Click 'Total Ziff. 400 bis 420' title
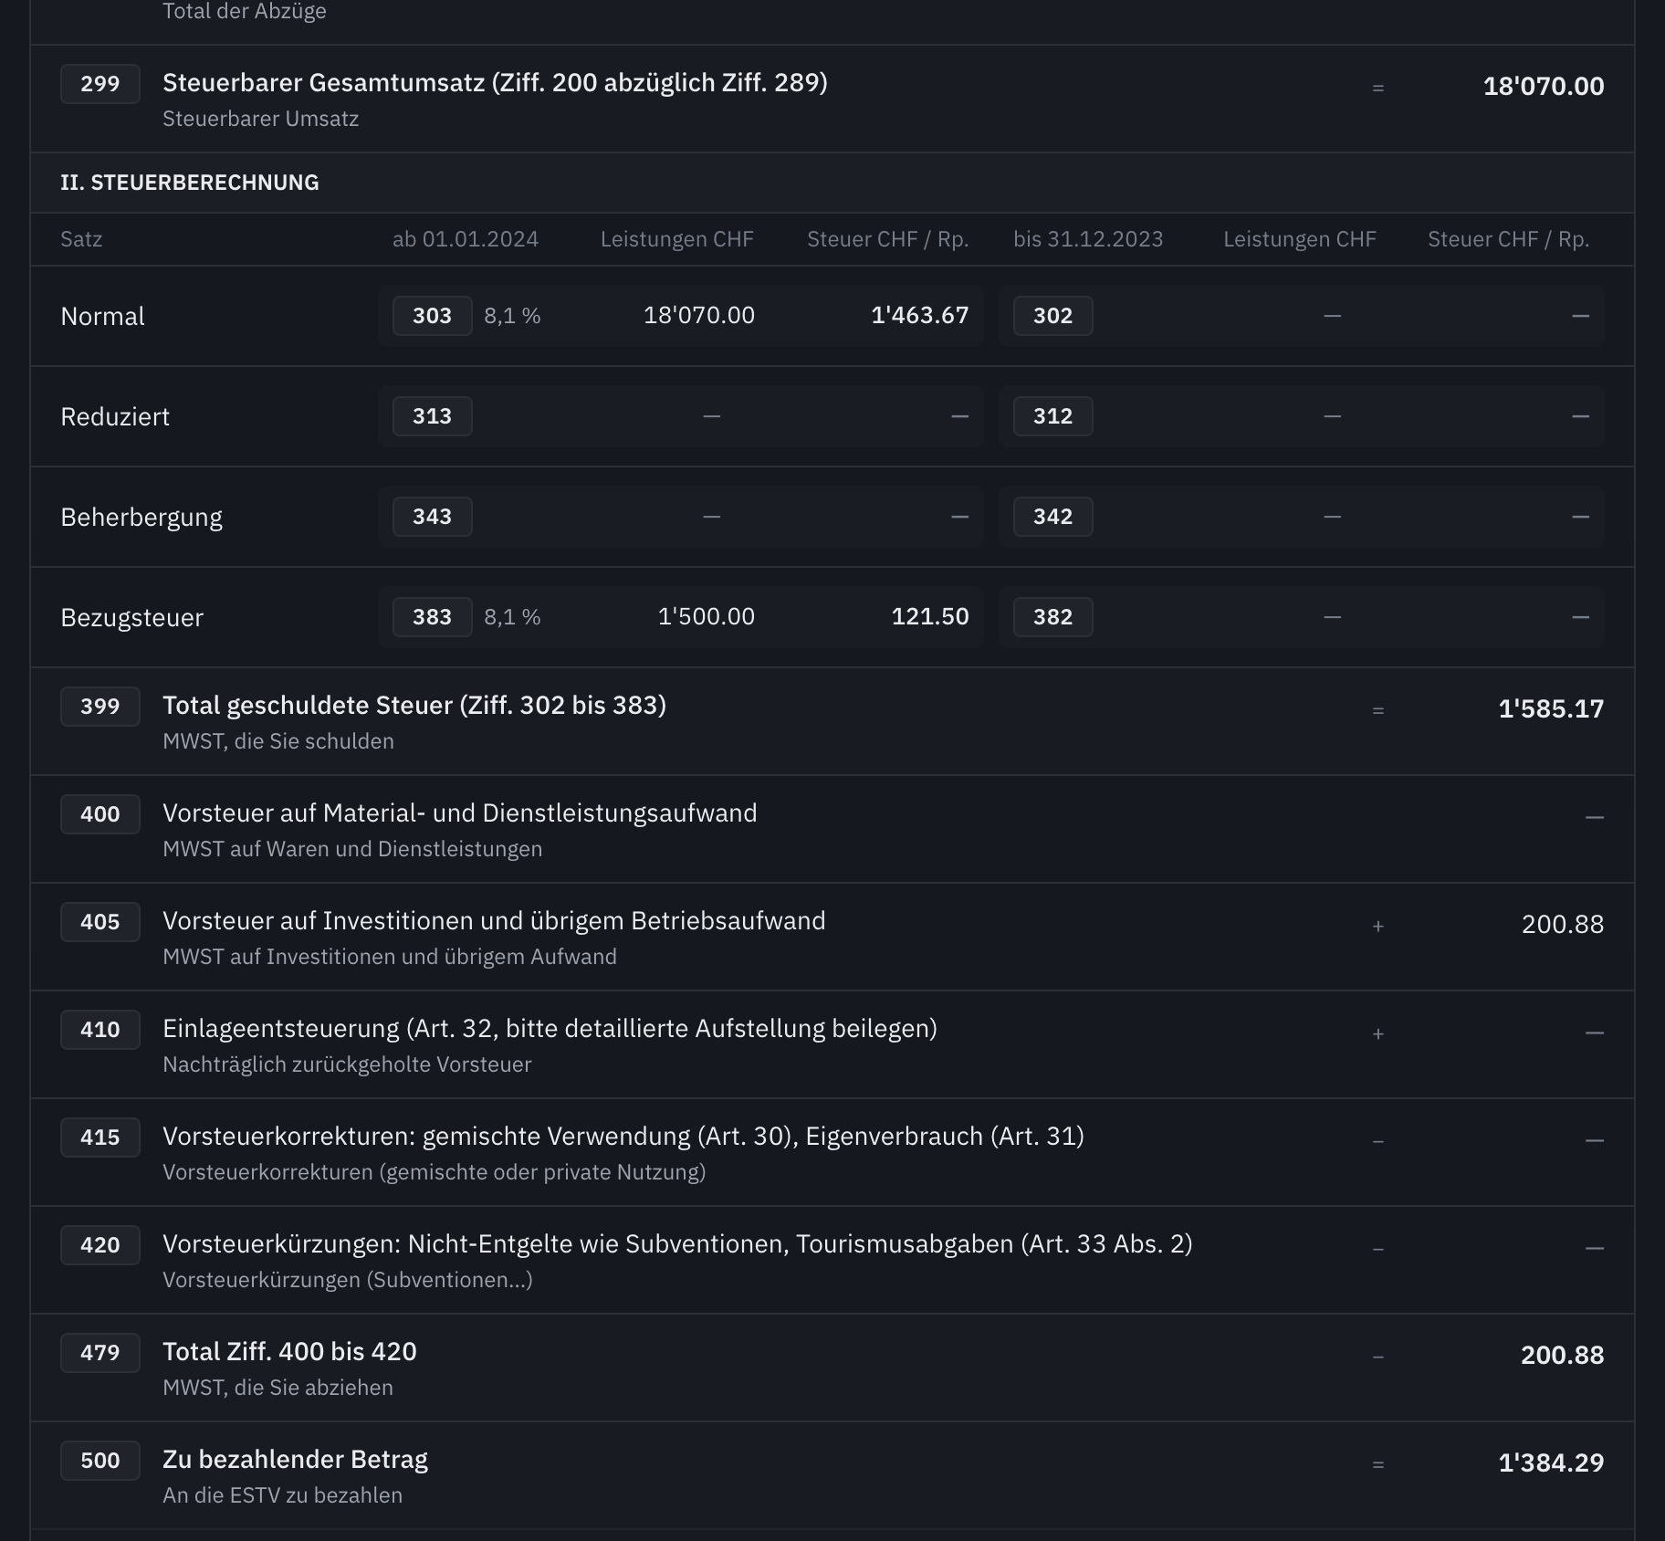The width and height of the screenshot is (1665, 1541). tap(289, 1352)
